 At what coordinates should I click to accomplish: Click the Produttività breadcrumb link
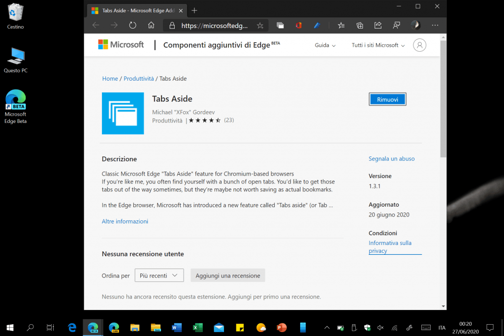[x=139, y=79]
